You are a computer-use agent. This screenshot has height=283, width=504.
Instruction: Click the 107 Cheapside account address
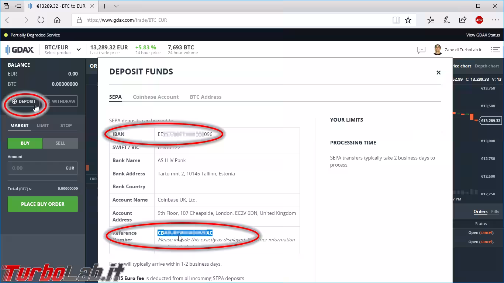pos(227,213)
